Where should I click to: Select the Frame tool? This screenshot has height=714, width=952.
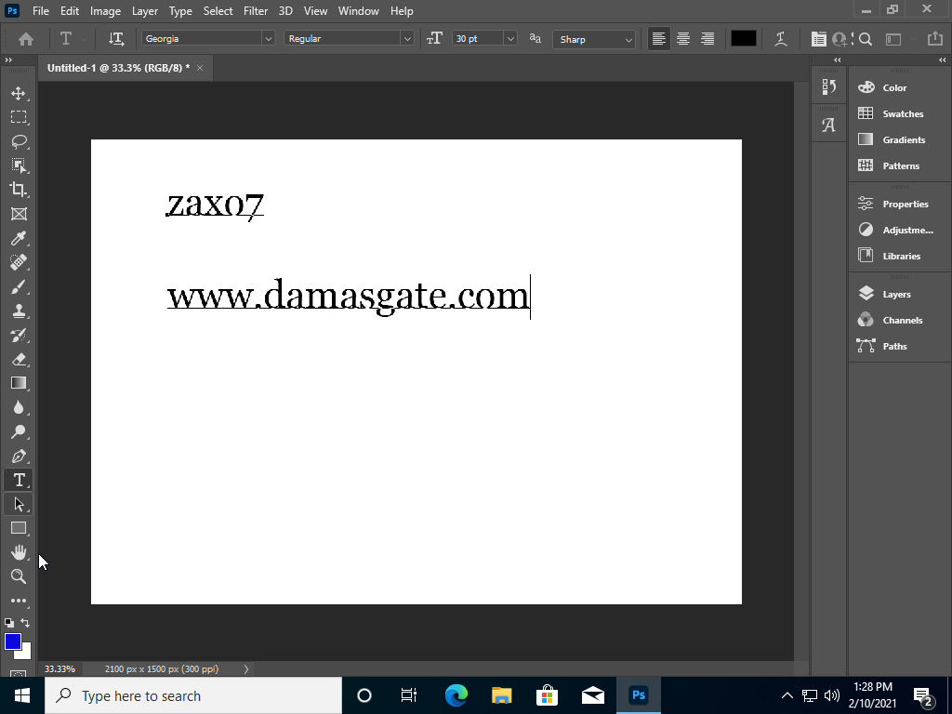coord(19,214)
